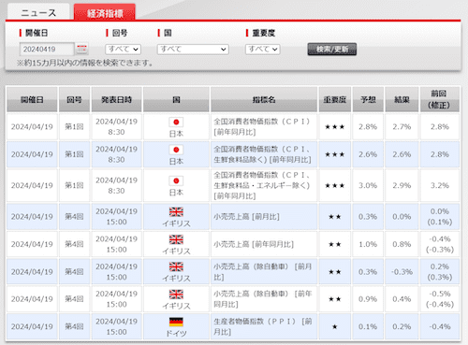Click 生産者物価指数 (PPI) indicator name
The height and width of the screenshot is (345, 468).
(x=262, y=326)
